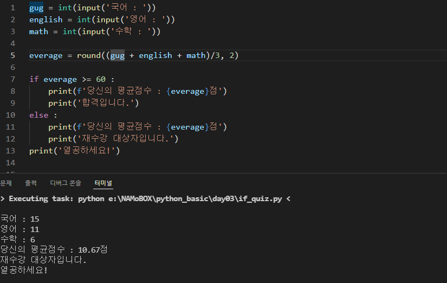The image size is (447, 283).
Task: Click '{everage}' placeholder on line 11
Action: coord(188,127)
